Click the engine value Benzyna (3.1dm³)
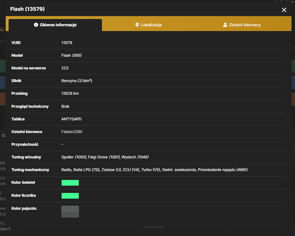 (77, 81)
